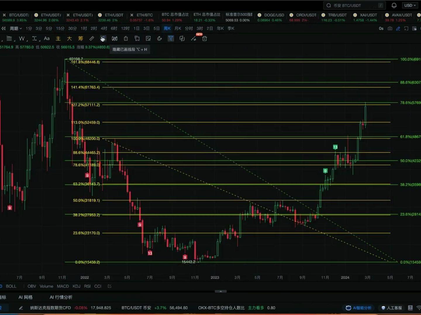Screen dimensions: 421x315
Task: Toggle the BOLL indicator on chart
Action: coord(11,286)
